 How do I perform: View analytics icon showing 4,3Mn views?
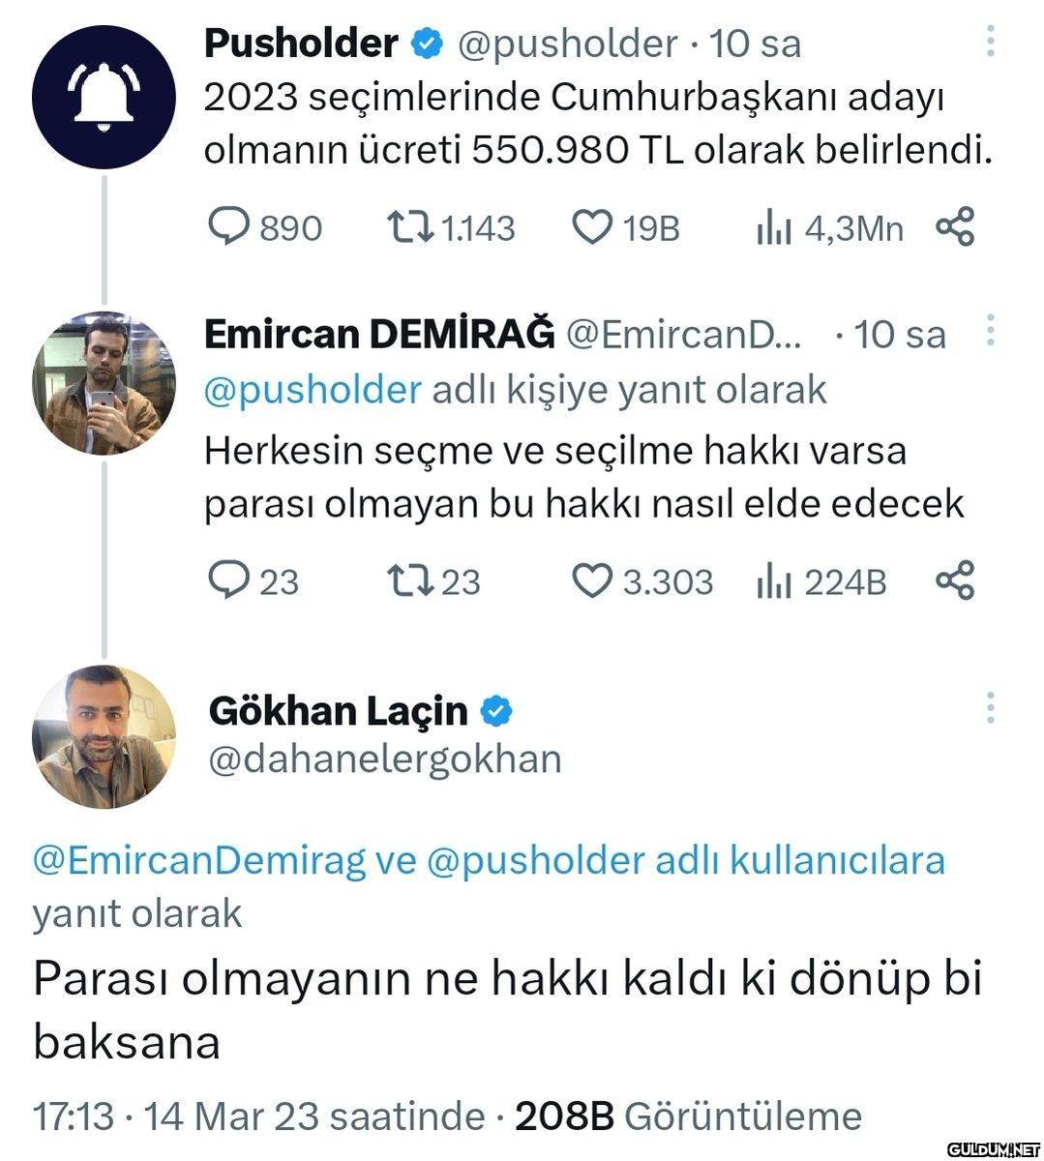[x=773, y=228]
